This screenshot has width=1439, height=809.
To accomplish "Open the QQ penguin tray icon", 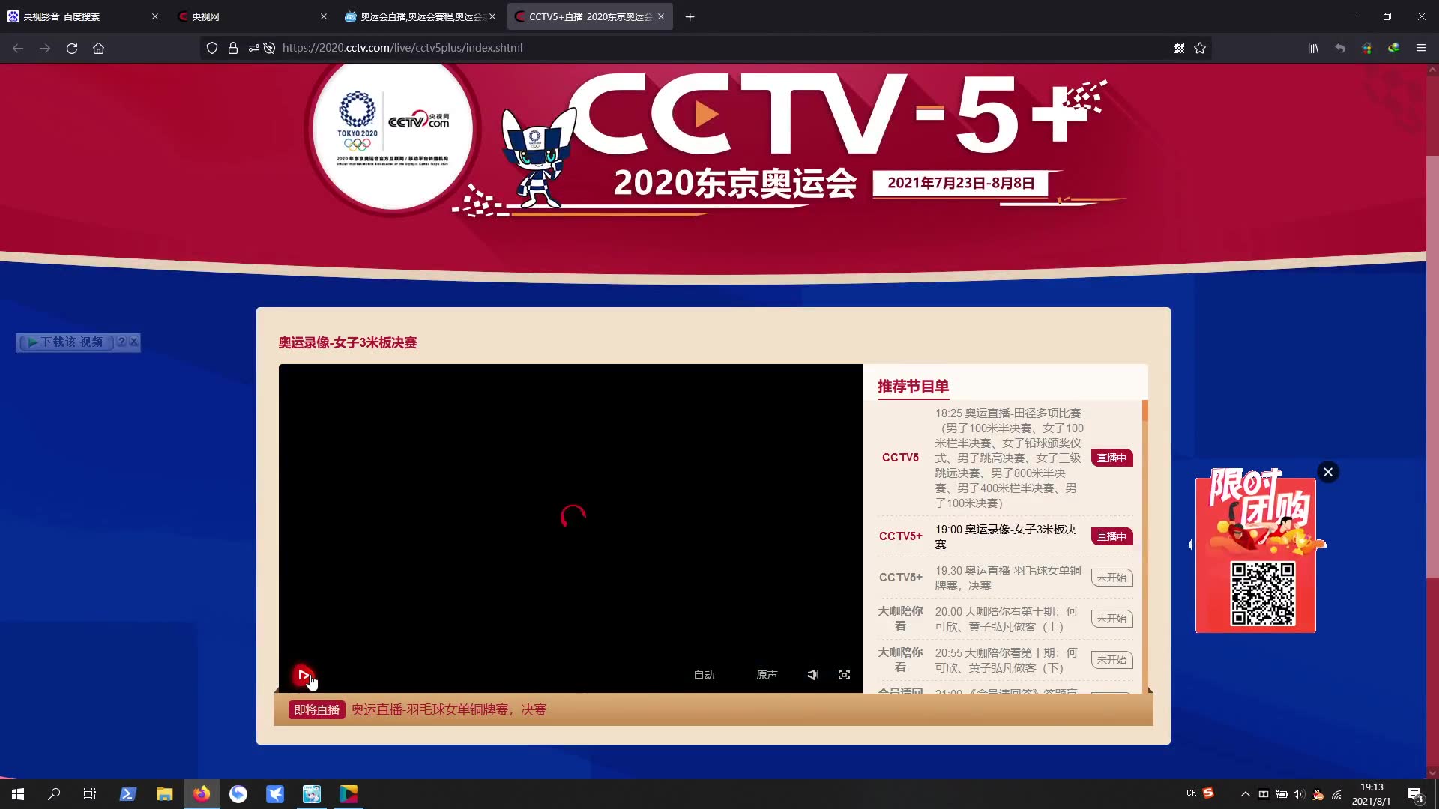I will pos(1318,794).
